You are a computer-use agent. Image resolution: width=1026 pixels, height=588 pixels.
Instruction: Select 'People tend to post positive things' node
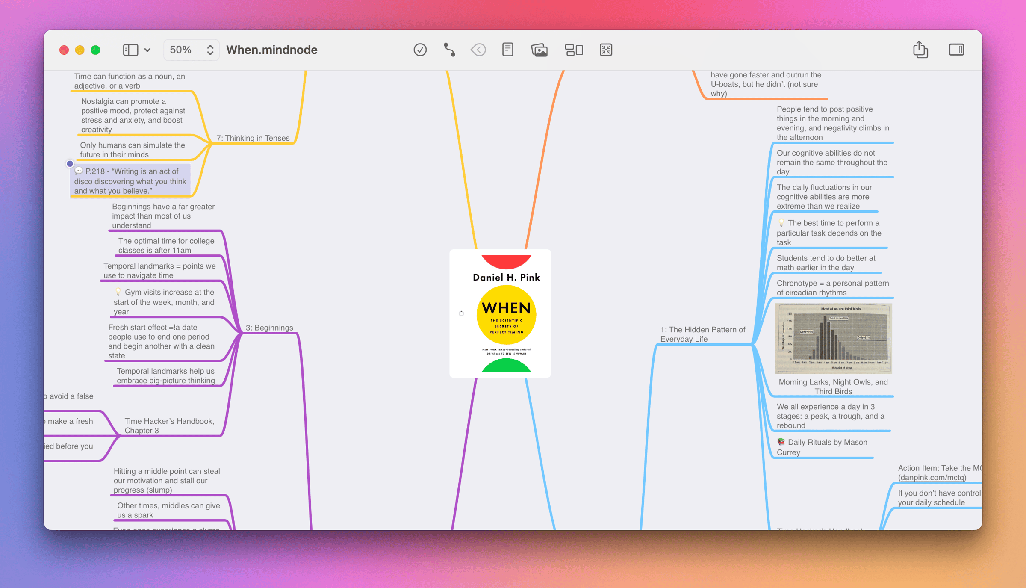coord(833,123)
